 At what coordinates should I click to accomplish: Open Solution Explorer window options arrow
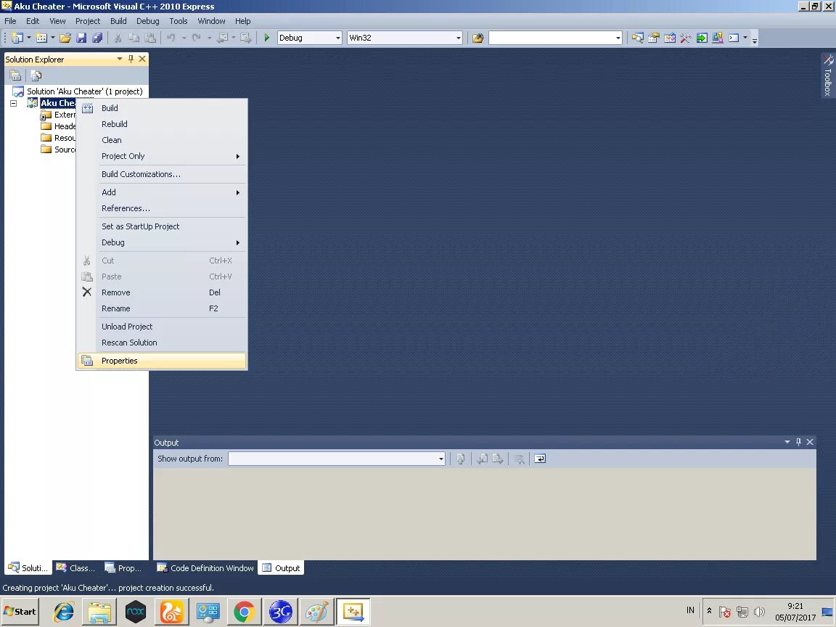[120, 60]
